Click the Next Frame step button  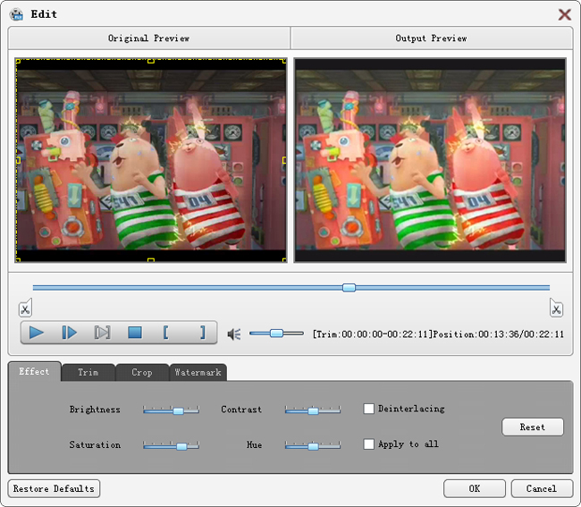(x=70, y=333)
